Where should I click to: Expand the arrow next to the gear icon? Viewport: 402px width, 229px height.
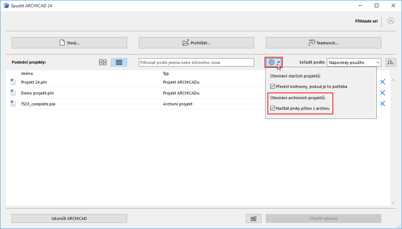[x=279, y=62]
